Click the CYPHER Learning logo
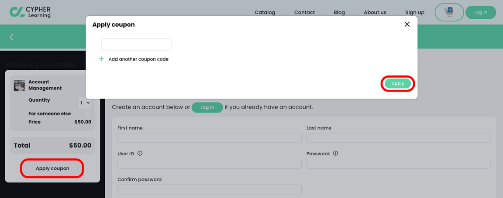The image size is (503, 198). 30,12
